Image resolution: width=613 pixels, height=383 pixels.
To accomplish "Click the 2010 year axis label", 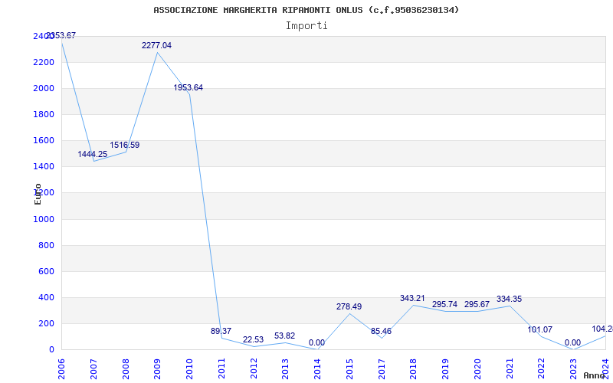I will 189,369.
